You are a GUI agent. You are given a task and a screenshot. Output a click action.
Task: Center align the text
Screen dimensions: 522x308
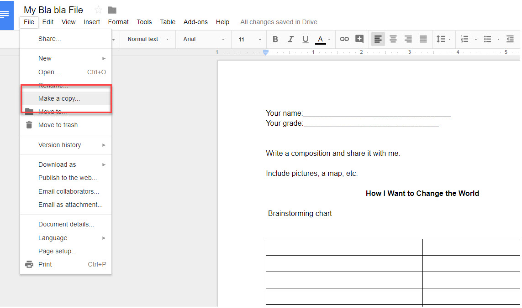point(393,39)
